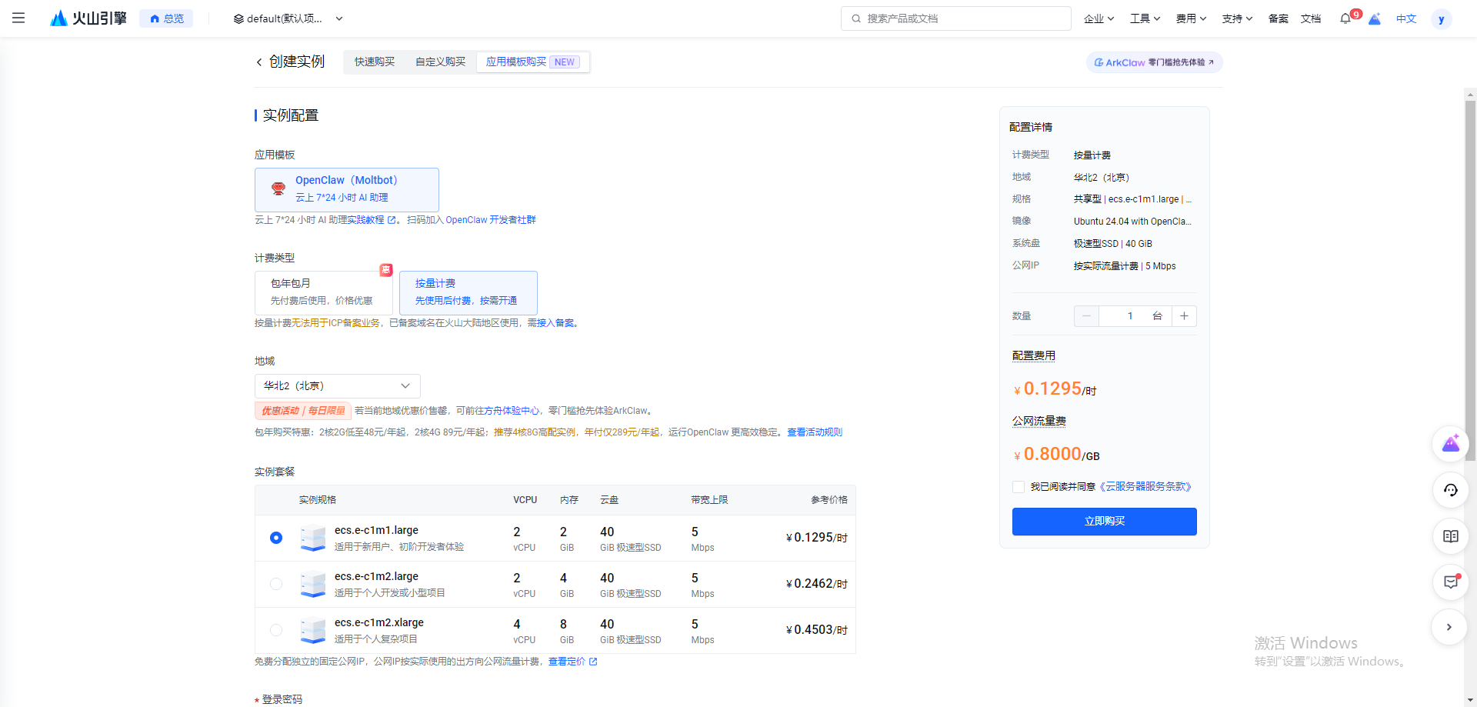Image resolution: width=1477 pixels, height=707 pixels.
Task: Open the 查看活动规则 link
Action: [x=815, y=432]
